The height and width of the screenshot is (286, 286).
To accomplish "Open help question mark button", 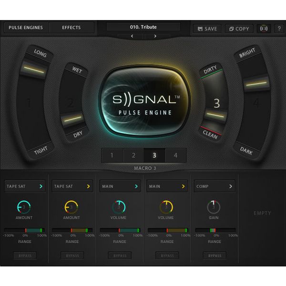I will tap(279, 29).
